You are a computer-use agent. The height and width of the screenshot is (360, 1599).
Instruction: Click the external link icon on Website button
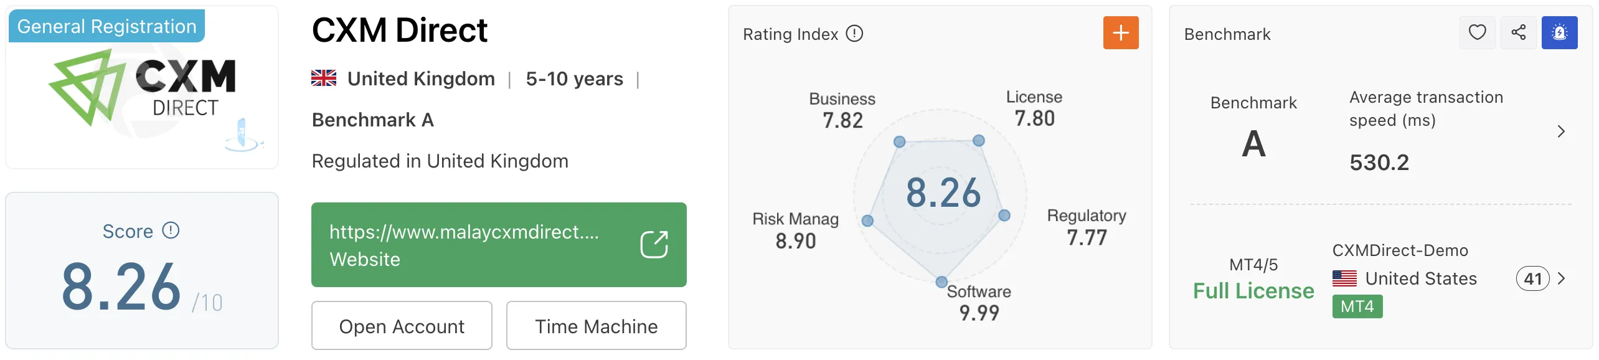(x=654, y=244)
